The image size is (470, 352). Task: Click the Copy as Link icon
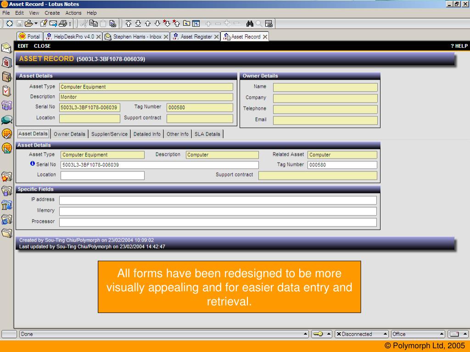tap(113, 23)
